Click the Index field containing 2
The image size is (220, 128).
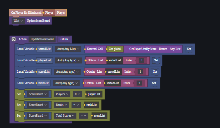(139, 83)
